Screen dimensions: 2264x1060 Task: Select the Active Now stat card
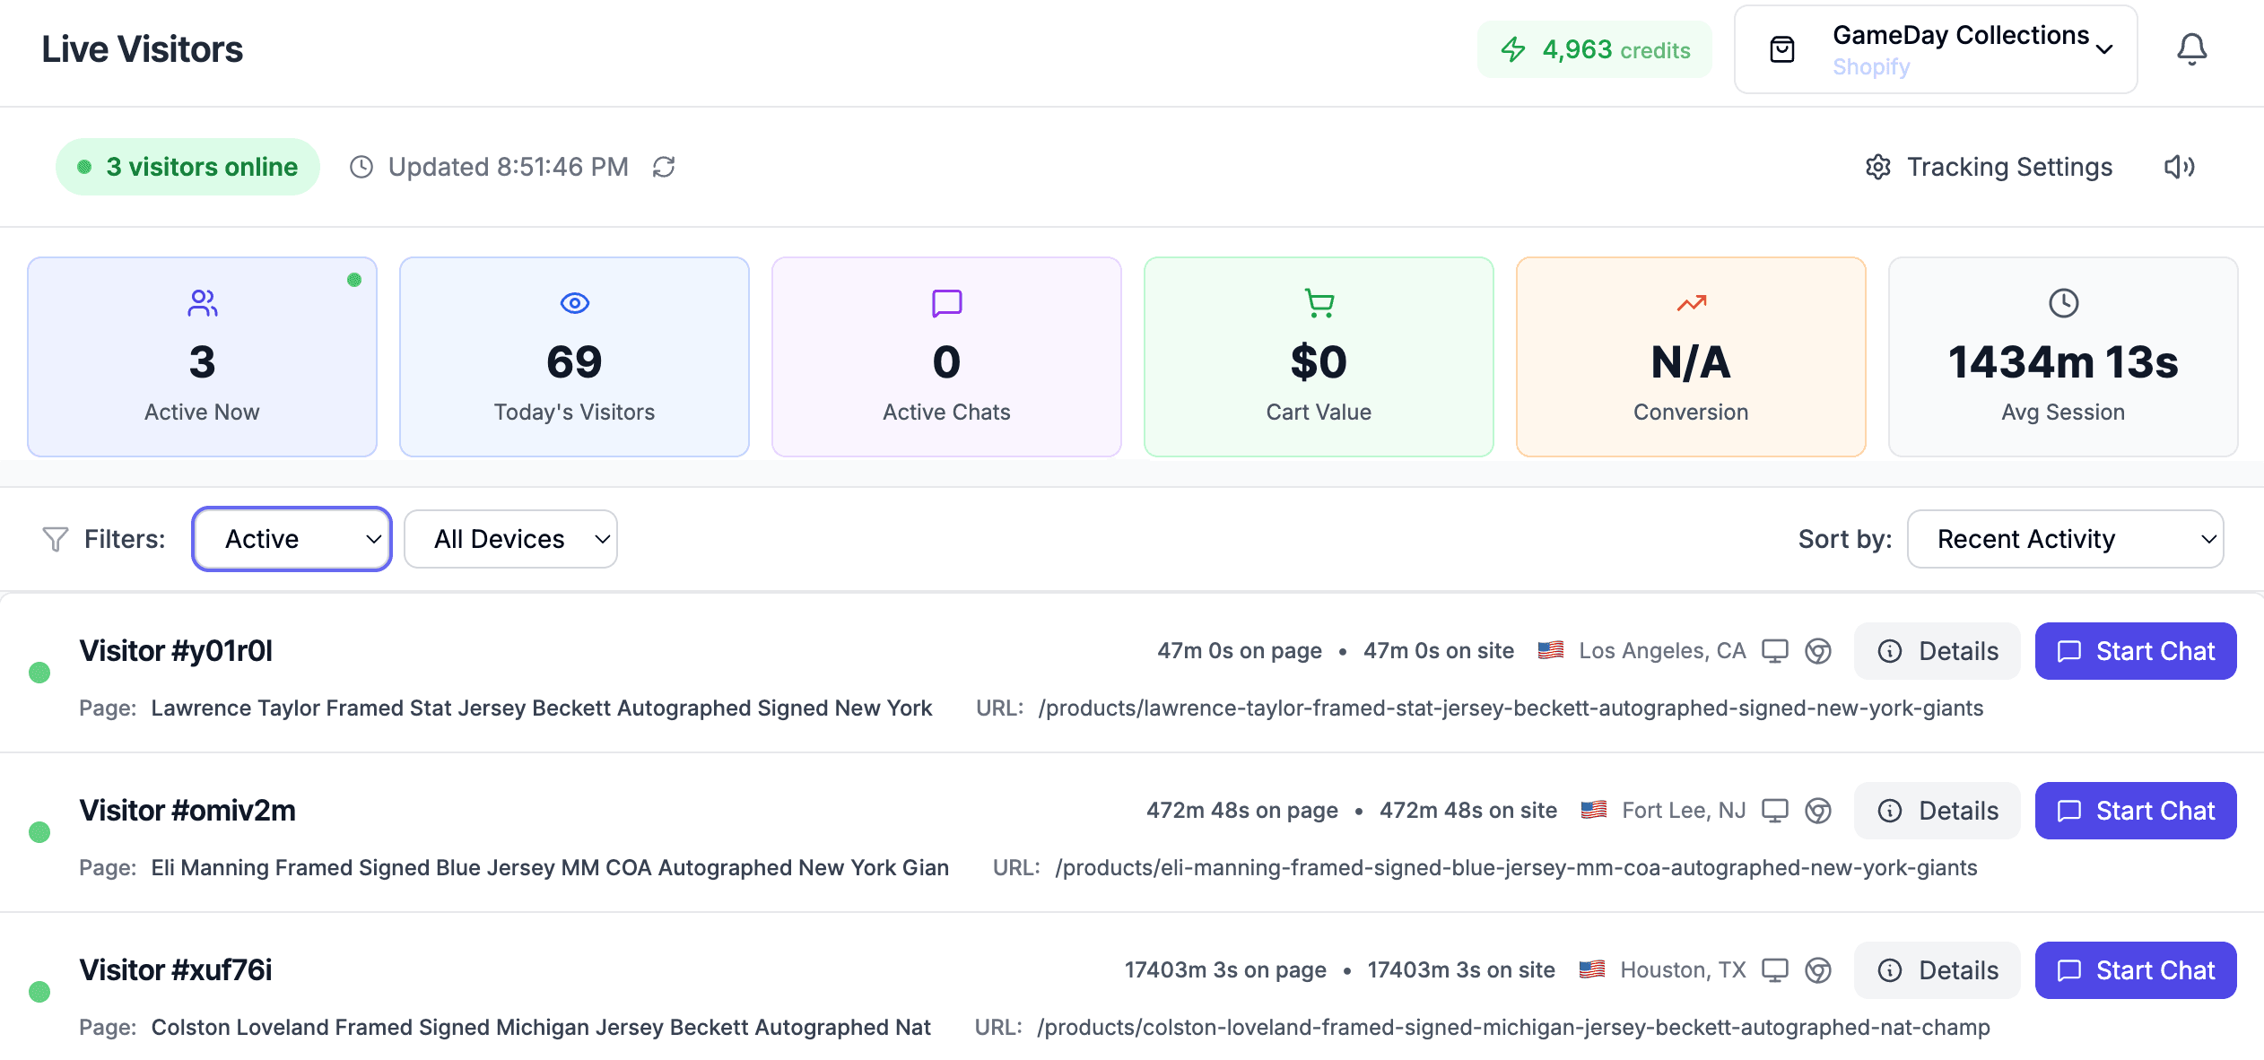pyautogui.click(x=202, y=357)
